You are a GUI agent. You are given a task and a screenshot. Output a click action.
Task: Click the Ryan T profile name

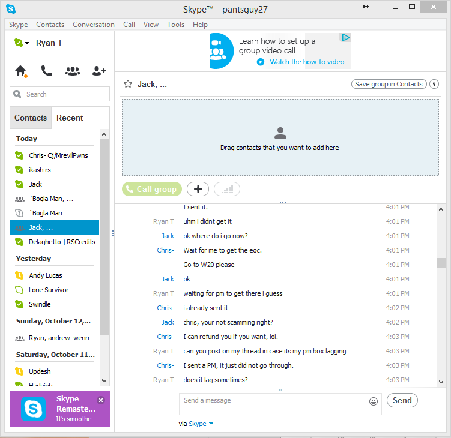coord(49,43)
